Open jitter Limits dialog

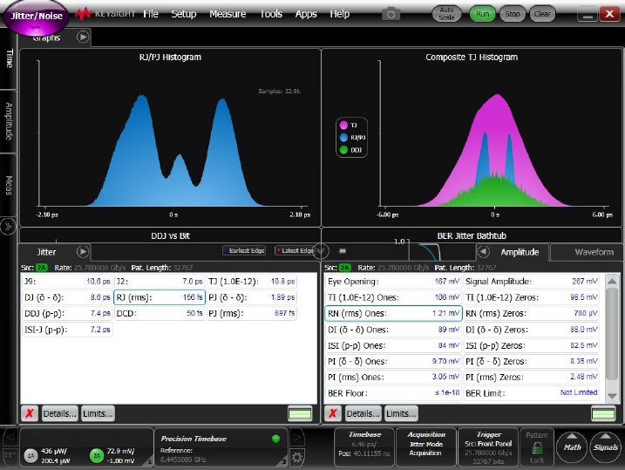98,414
